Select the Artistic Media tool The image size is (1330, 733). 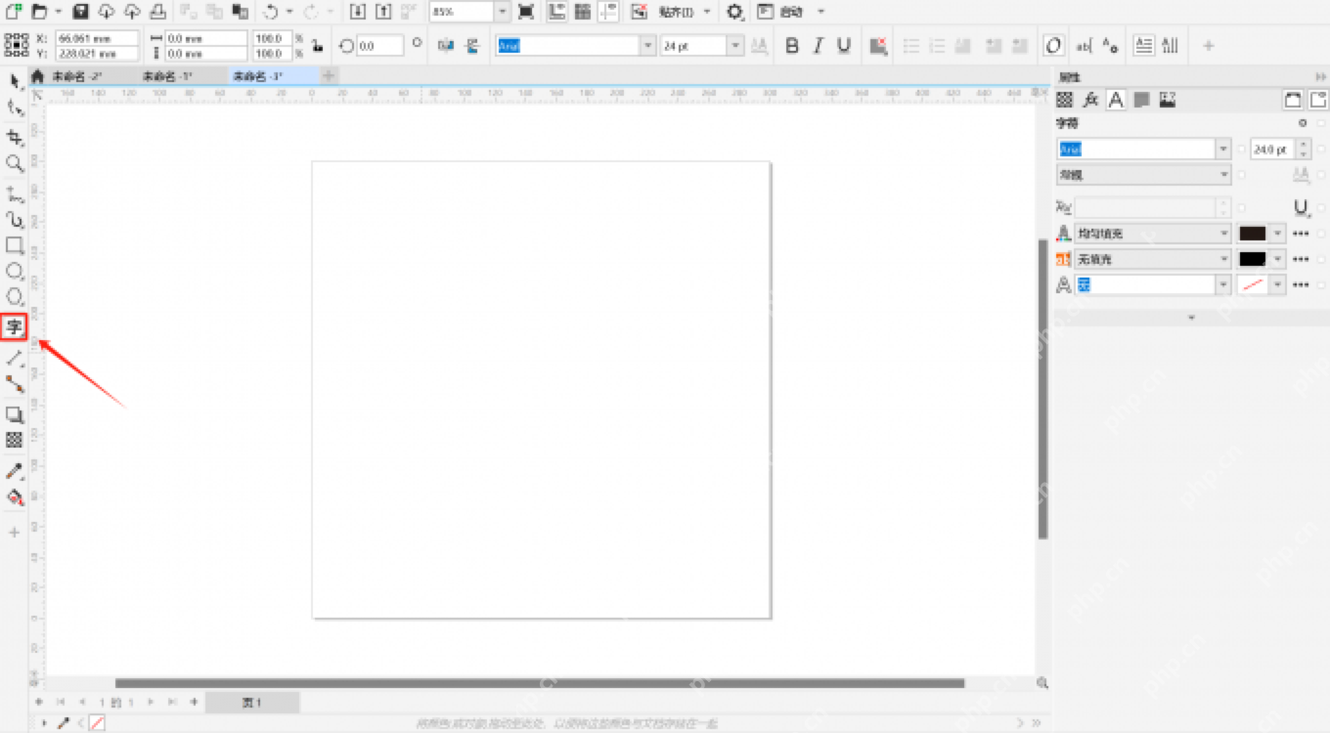pyautogui.click(x=14, y=219)
